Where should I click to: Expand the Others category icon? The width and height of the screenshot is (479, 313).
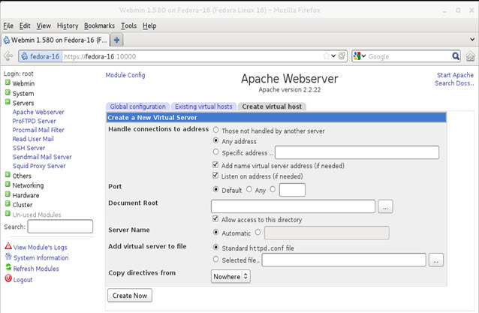[8, 175]
